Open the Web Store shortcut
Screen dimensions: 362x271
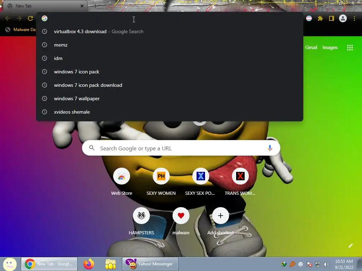(122, 182)
